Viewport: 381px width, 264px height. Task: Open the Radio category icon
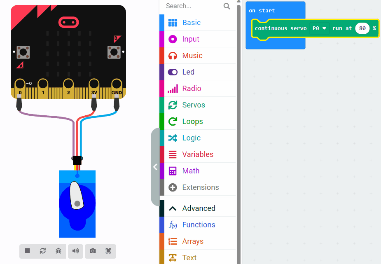click(173, 88)
